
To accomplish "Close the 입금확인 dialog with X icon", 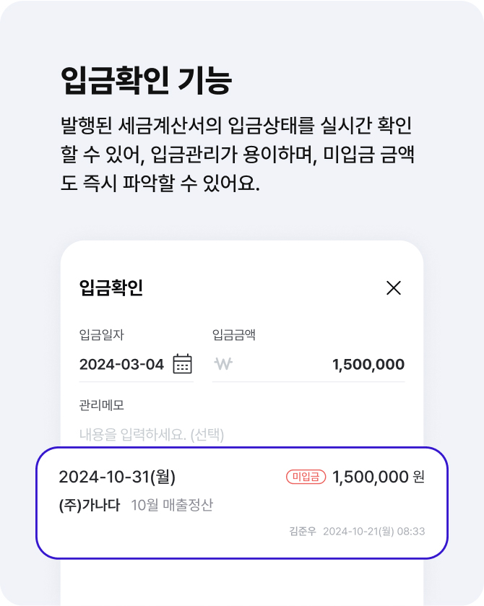I will (394, 288).
